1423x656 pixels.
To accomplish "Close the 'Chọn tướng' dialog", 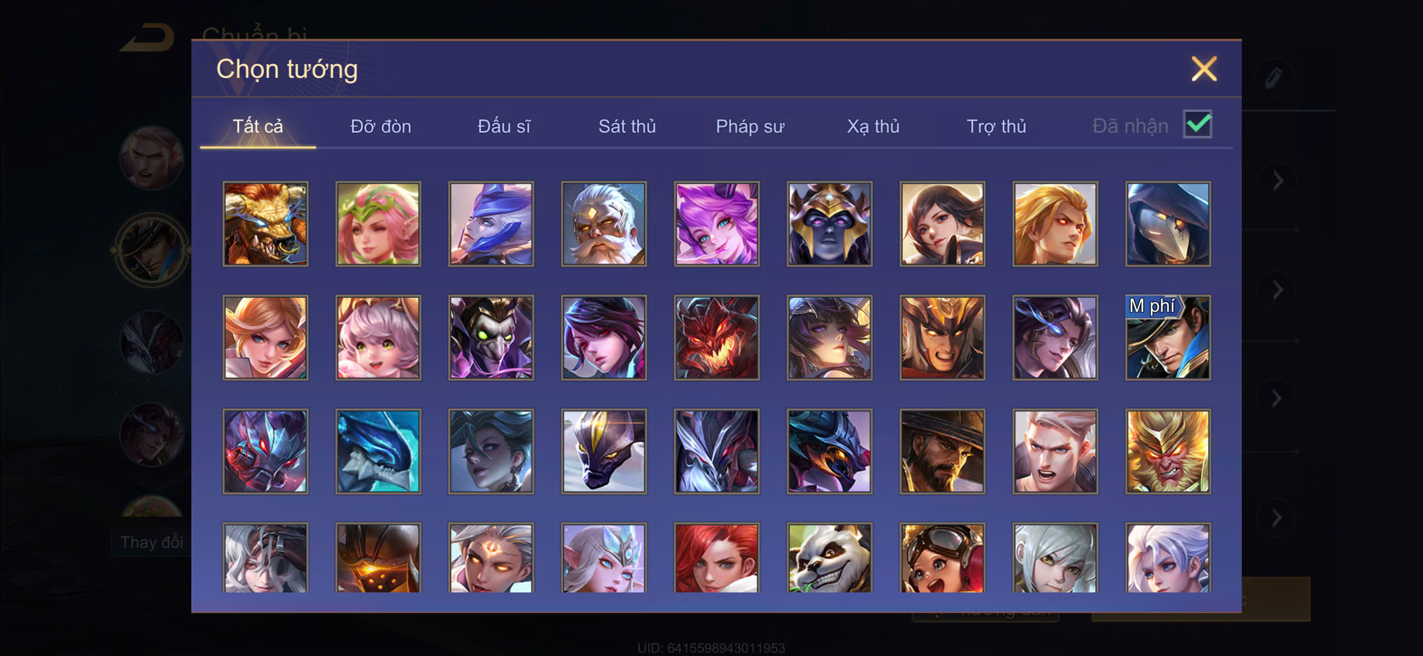I will coord(1204,69).
